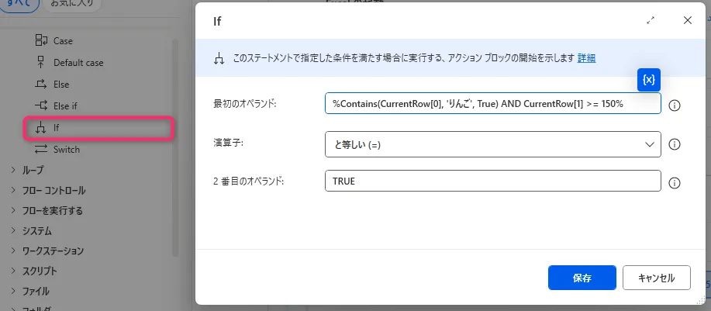Select the Else if action item
The image size is (711, 311).
pos(65,105)
